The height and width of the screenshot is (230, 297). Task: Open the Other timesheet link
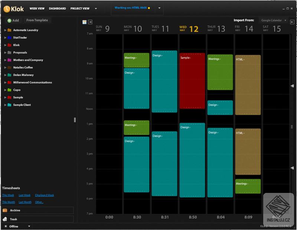click(39, 202)
